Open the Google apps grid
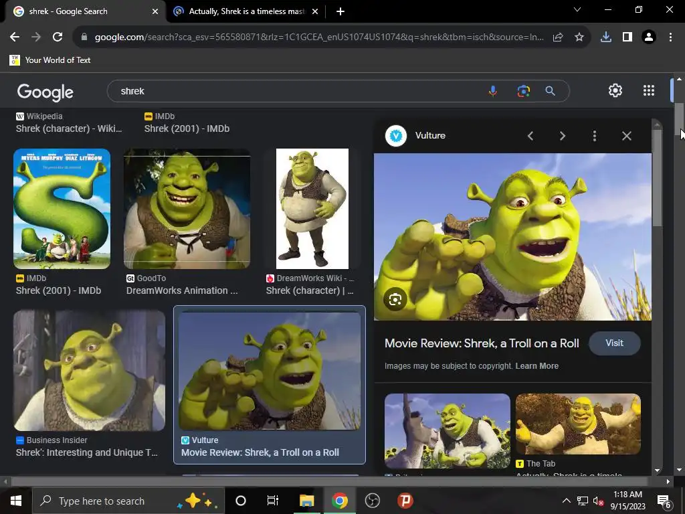The width and height of the screenshot is (685, 514). coord(649,90)
